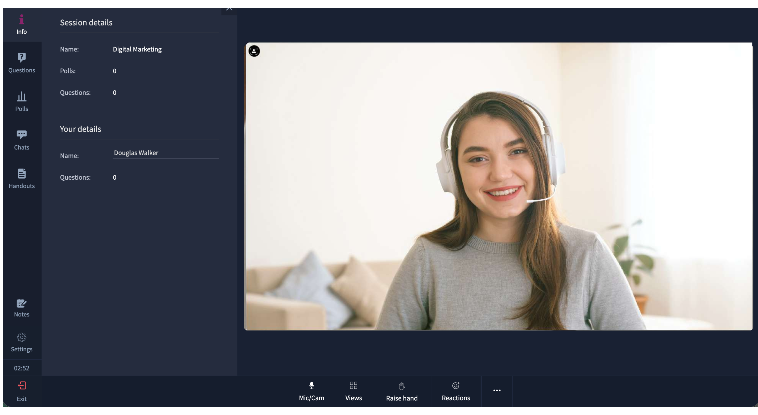The height and width of the screenshot is (415, 758).
Task: Select the Info tab in sidebar
Action: 22,24
